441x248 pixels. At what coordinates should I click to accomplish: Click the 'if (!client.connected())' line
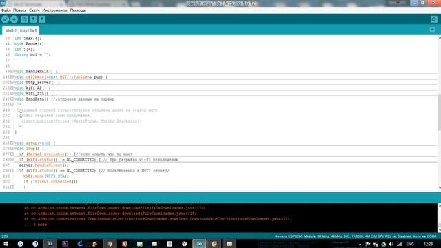50,182
